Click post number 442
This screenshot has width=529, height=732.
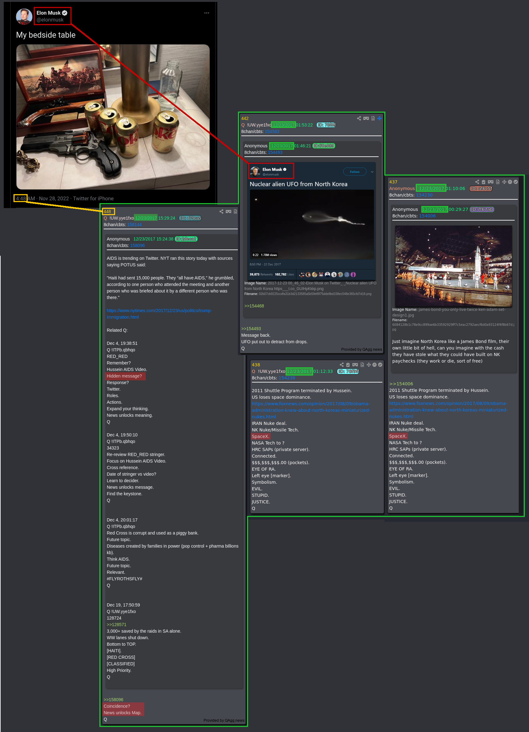point(245,118)
